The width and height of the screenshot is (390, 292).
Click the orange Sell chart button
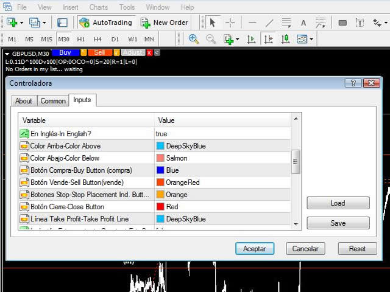pyautogui.click(x=99, y=53)
